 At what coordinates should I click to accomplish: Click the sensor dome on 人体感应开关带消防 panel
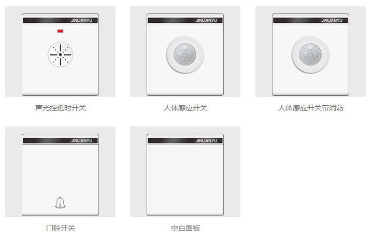pos(310,54)
